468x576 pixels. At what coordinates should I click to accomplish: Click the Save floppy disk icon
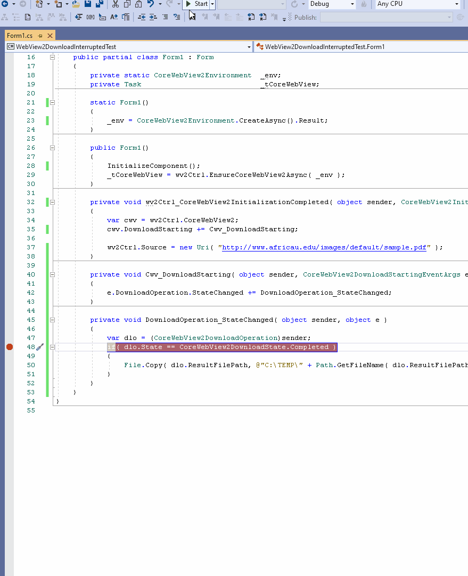pos(88,4)
